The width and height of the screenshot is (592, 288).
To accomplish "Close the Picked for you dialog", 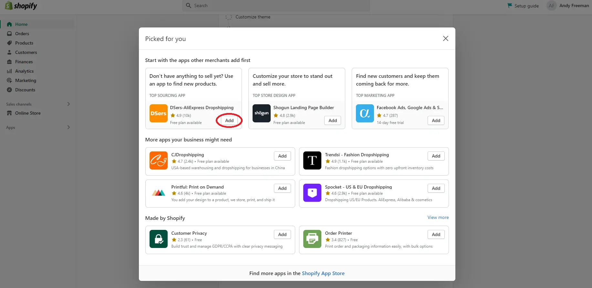I will pyautogui.click(x=445, y=38).
